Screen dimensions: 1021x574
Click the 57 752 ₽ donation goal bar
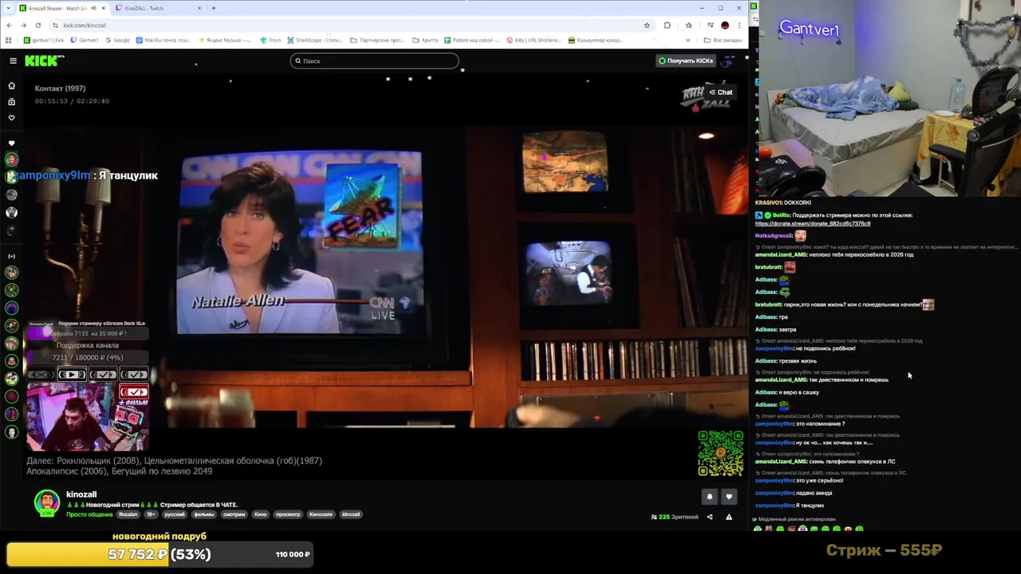point(160,554)
